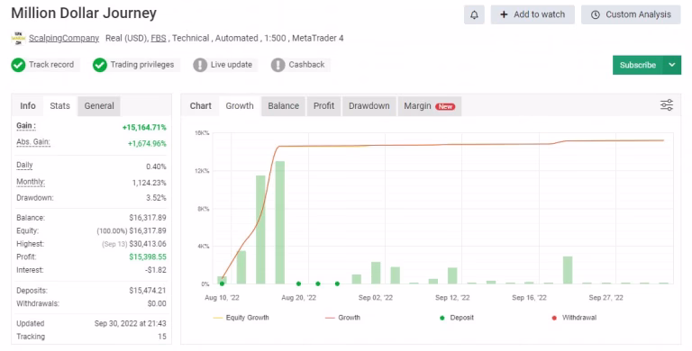Click the Withdrawals value $0.00
692x351 pixels.
[157, 304]
